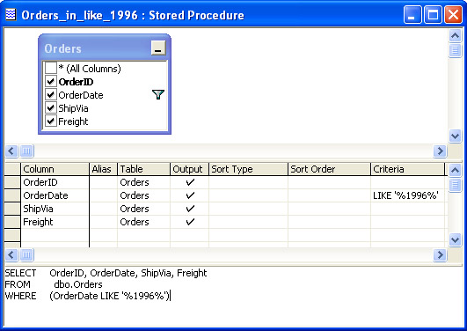Screen dimensions: 467x331
Task: Check the All Columns checkbox
Action: 51,68
